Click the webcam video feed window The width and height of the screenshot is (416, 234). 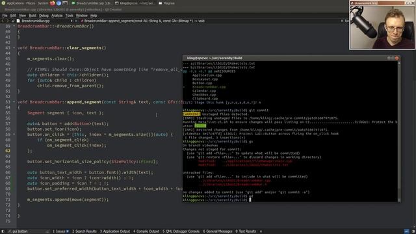pos(382,27)
